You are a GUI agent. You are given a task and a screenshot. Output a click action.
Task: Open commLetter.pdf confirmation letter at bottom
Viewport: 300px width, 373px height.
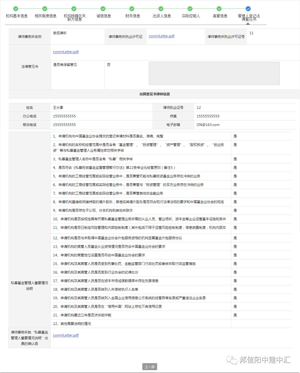pyautogui.click(x=66, y=335)
